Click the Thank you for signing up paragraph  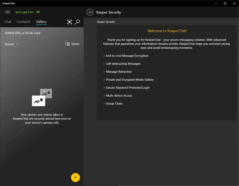(166, 44)
